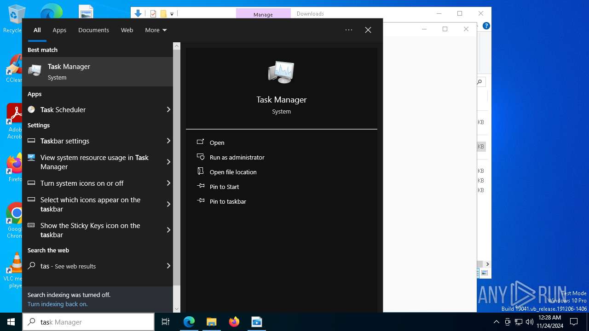Click Open in Task Manager actions
The height and width of the screenshot is (331, 589).
point(217,143)
